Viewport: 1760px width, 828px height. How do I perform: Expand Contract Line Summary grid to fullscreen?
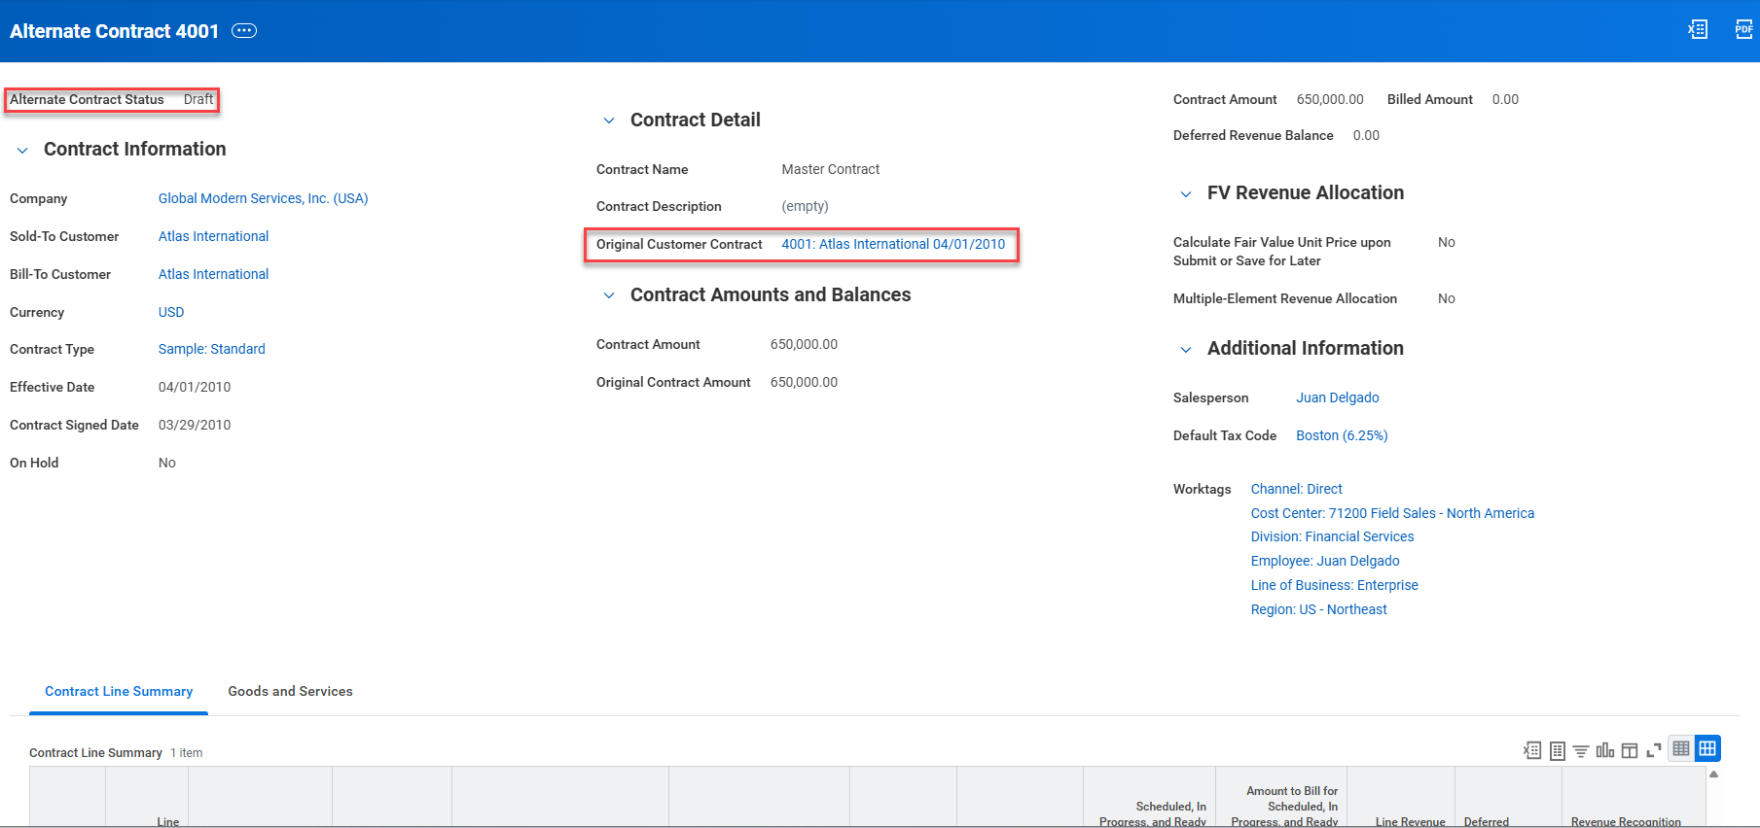[x=1654, y=750]
